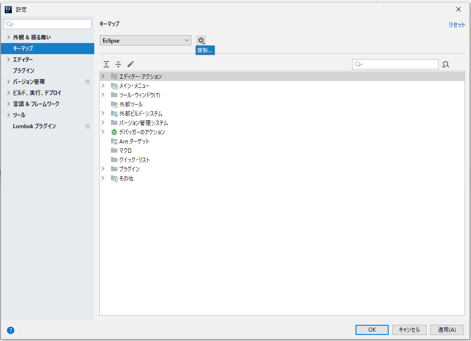Click the エディター・アクション folder icon
Screen dimensions: 471x341
tap(114, 76)
